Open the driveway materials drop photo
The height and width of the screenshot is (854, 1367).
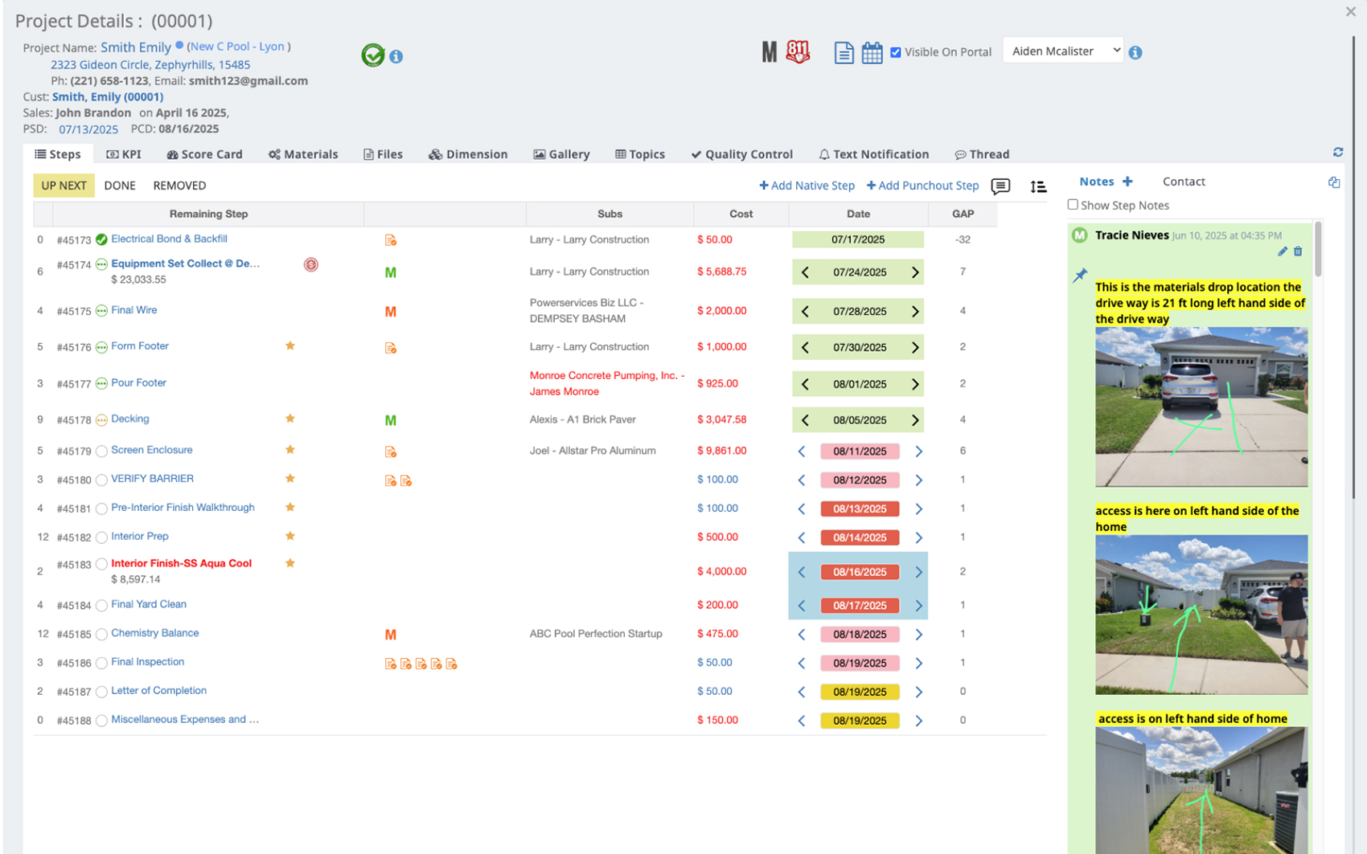click(1201, 407)
